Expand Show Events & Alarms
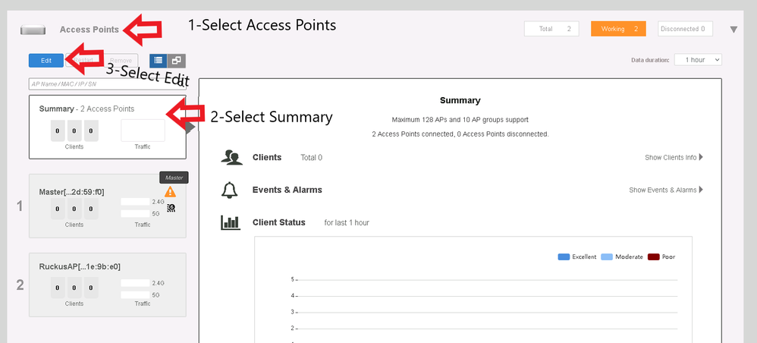Viewport: 757px width, 343px height. [x=665, y=190]
